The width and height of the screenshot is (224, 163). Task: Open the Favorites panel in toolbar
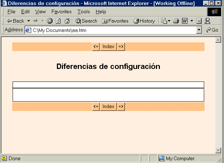[115, 21]
